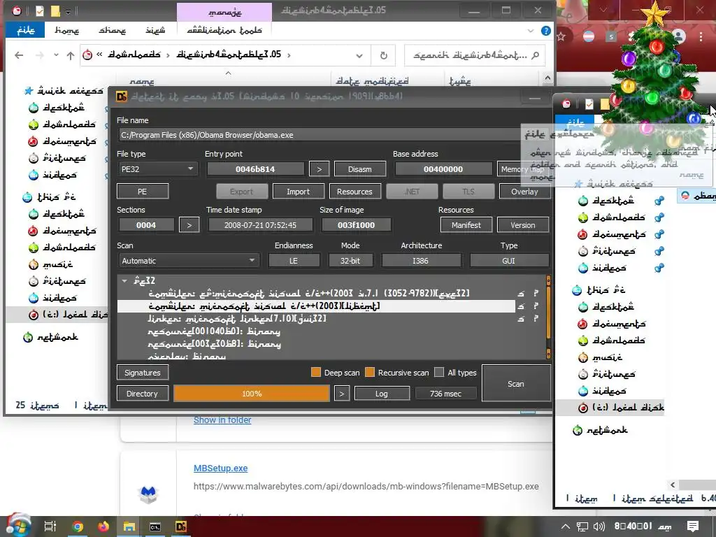Open the volume tray icon

coord(599,527)
